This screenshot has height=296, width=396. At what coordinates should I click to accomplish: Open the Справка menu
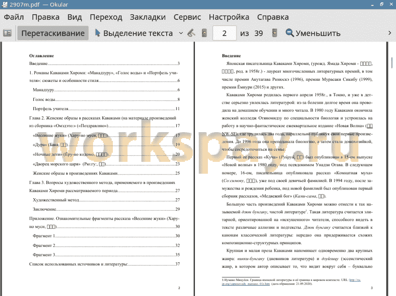click(x=273, y=17)
